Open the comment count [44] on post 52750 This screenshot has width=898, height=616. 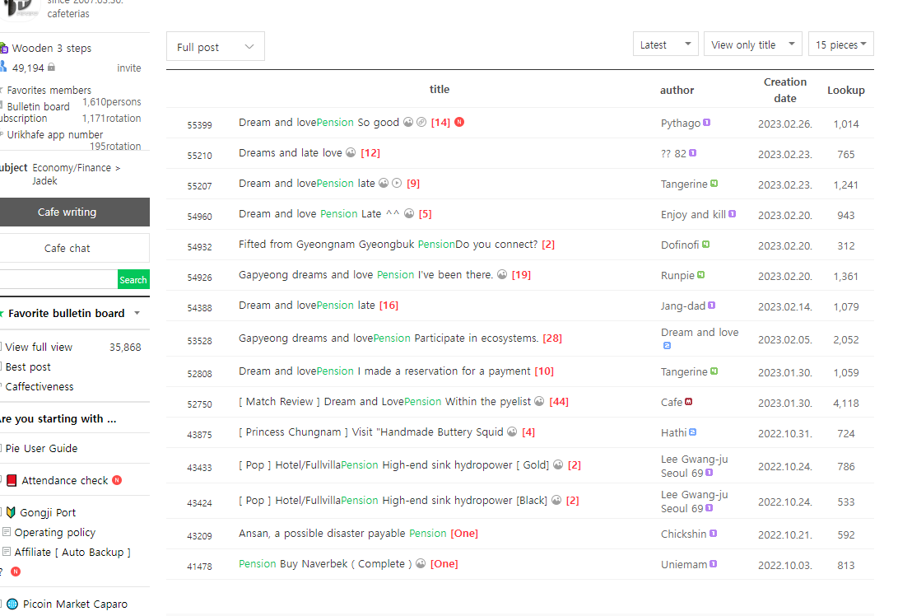pos(559,401)
